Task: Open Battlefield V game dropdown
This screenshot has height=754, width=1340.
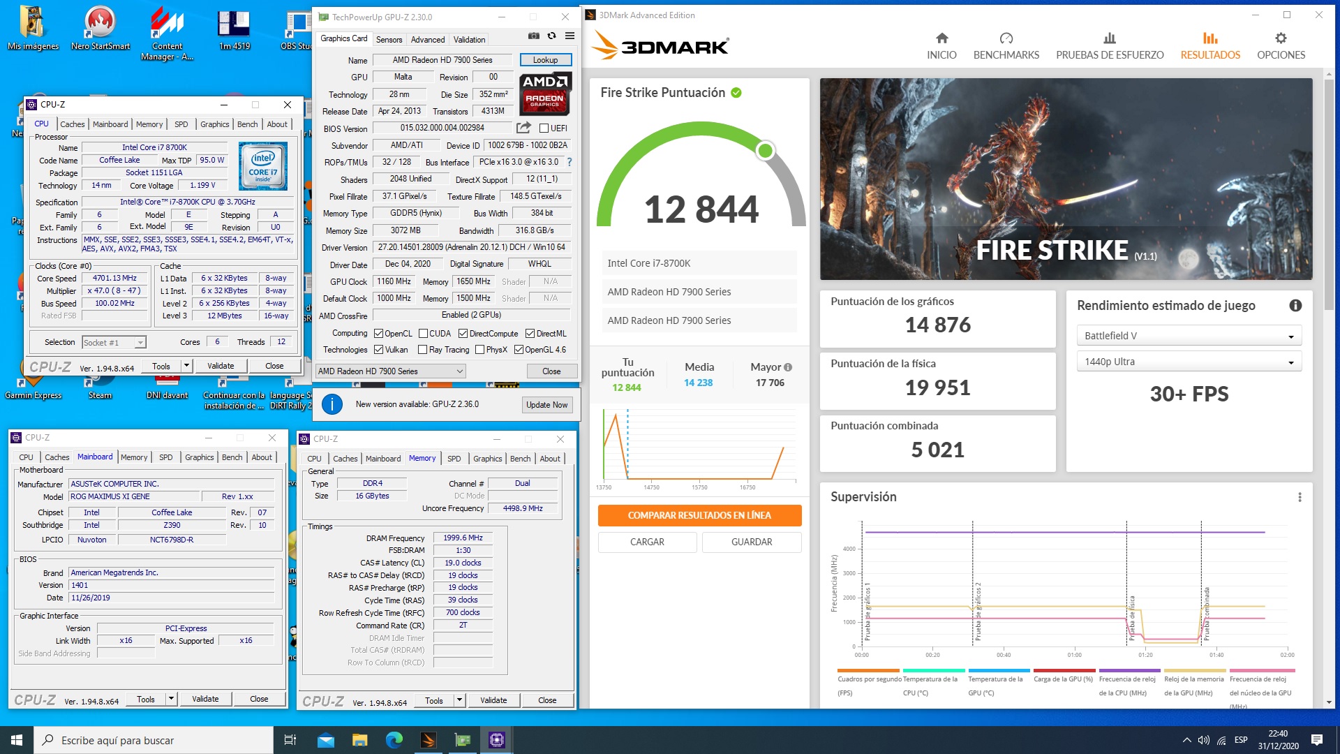Action: point(1189,336)
